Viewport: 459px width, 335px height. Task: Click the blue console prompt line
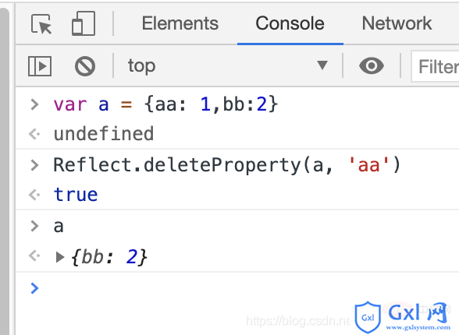[x=237, y=288]
